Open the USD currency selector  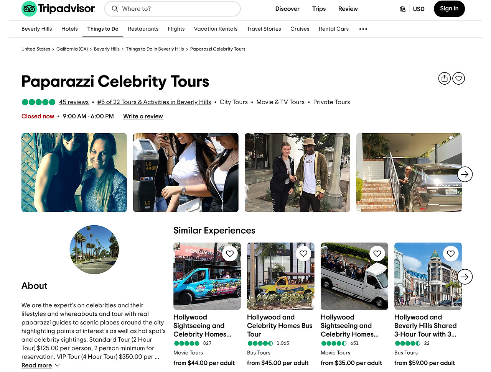[419, 9]
